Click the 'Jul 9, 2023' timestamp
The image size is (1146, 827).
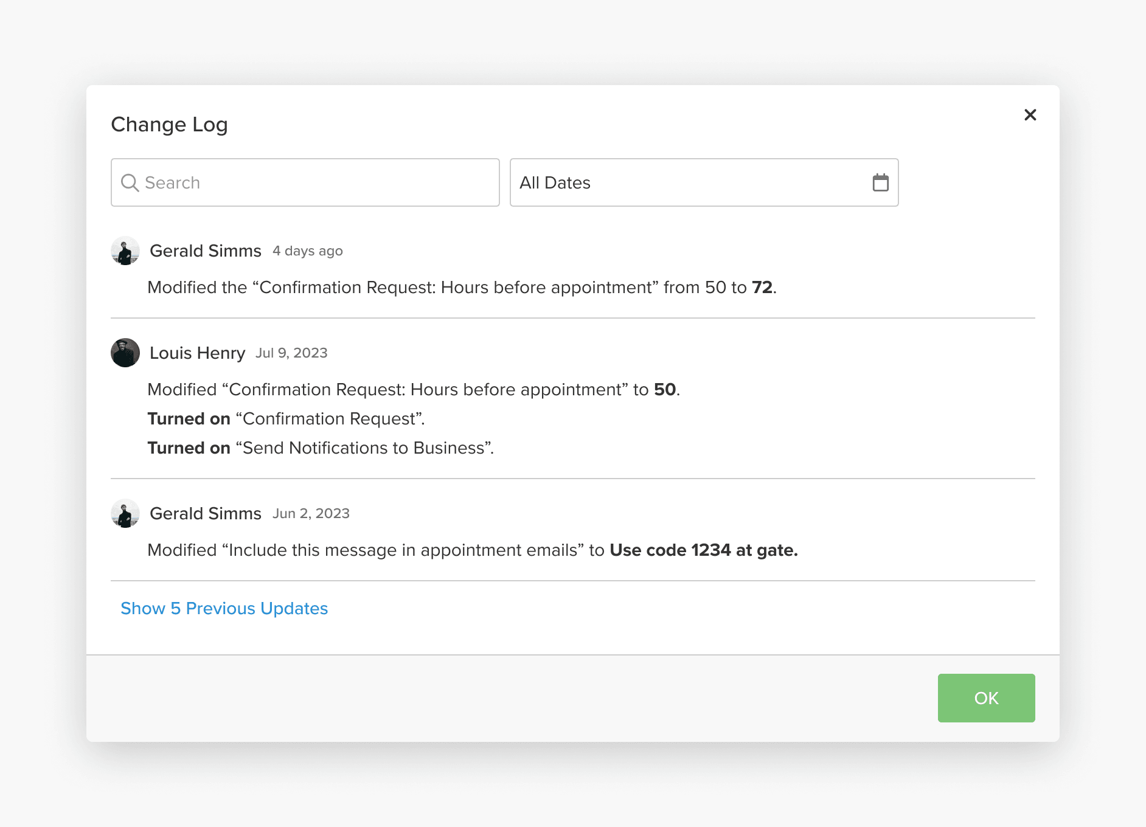tap(291, 353)
